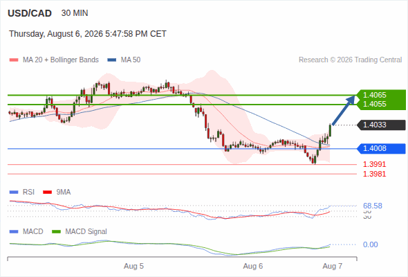Click the 30 MIN timeframe label
408x277 pixels.
[x=75, y=13]
